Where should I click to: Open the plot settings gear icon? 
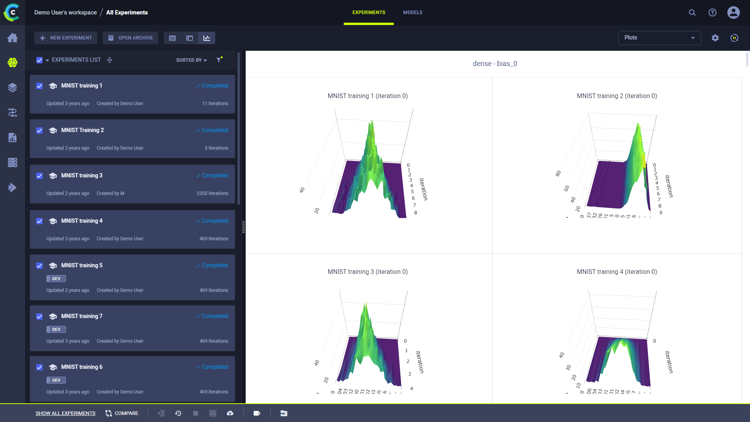716,38
